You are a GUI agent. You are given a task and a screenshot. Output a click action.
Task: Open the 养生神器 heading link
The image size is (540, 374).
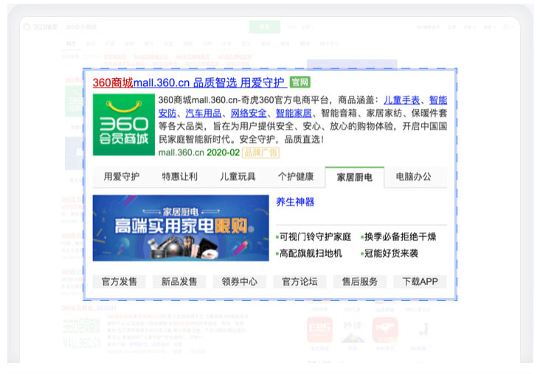coord(295,202)
